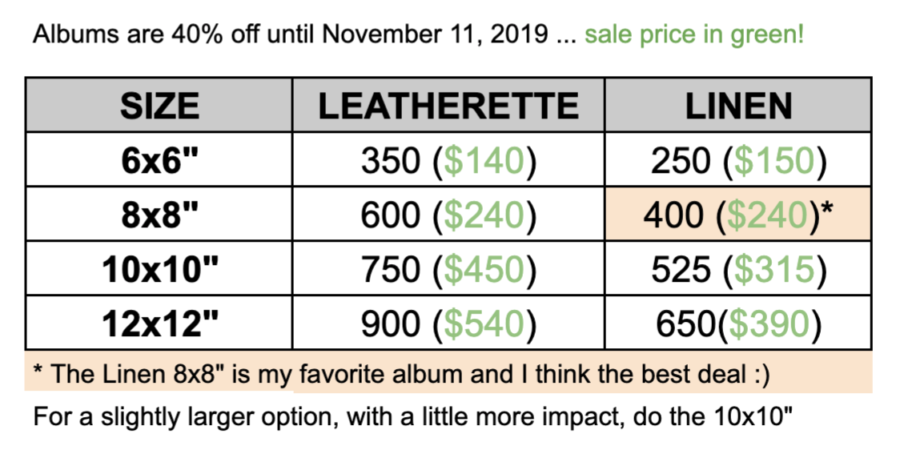This screenshot has width=900, height=458.
Task: Click the LINEN column header
Action: click(739, 106)
